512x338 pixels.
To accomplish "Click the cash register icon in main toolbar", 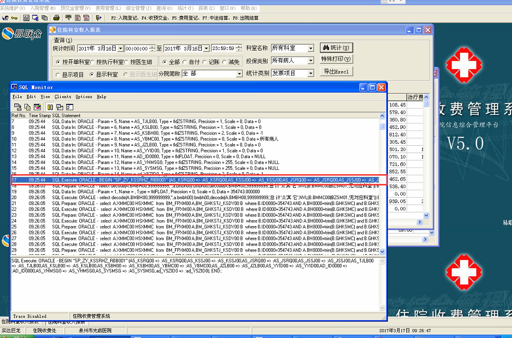I will pyautogui.click(x=68, y=18).
